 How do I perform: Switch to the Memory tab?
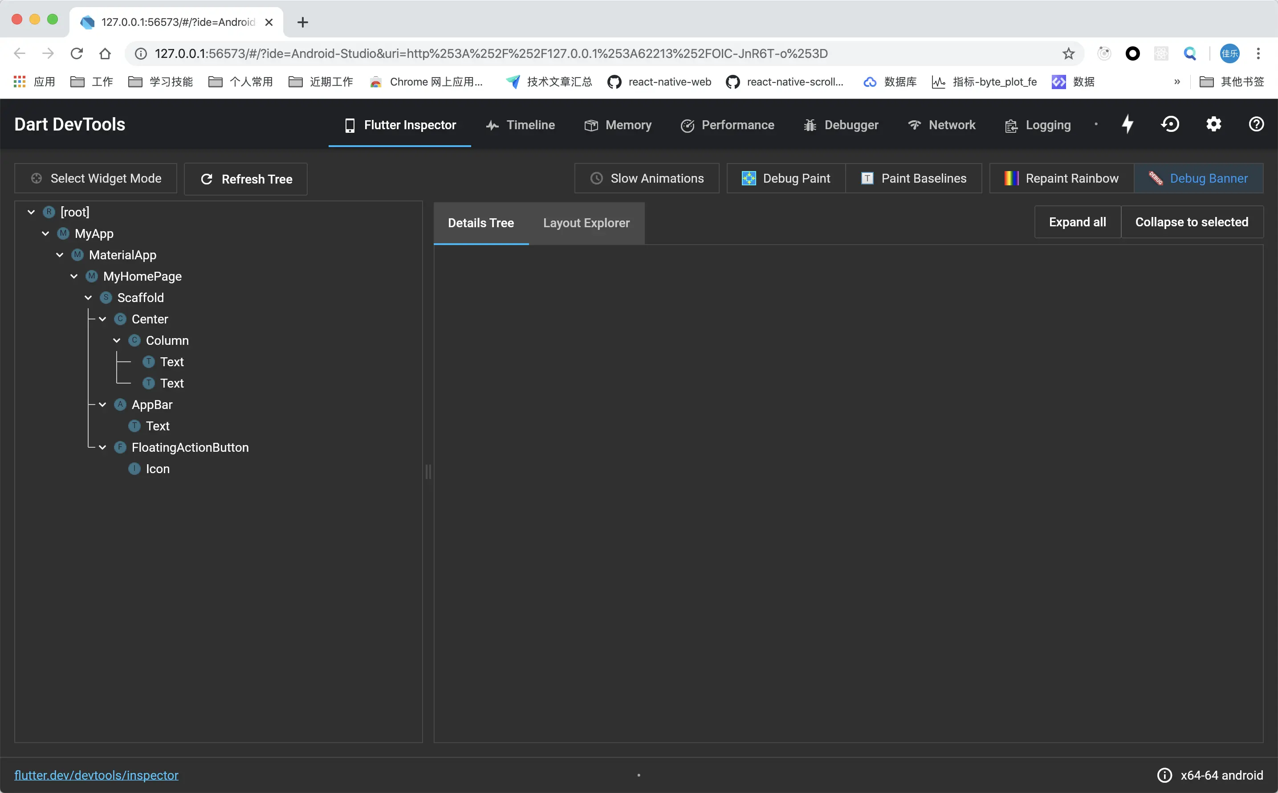click(618, 125)
